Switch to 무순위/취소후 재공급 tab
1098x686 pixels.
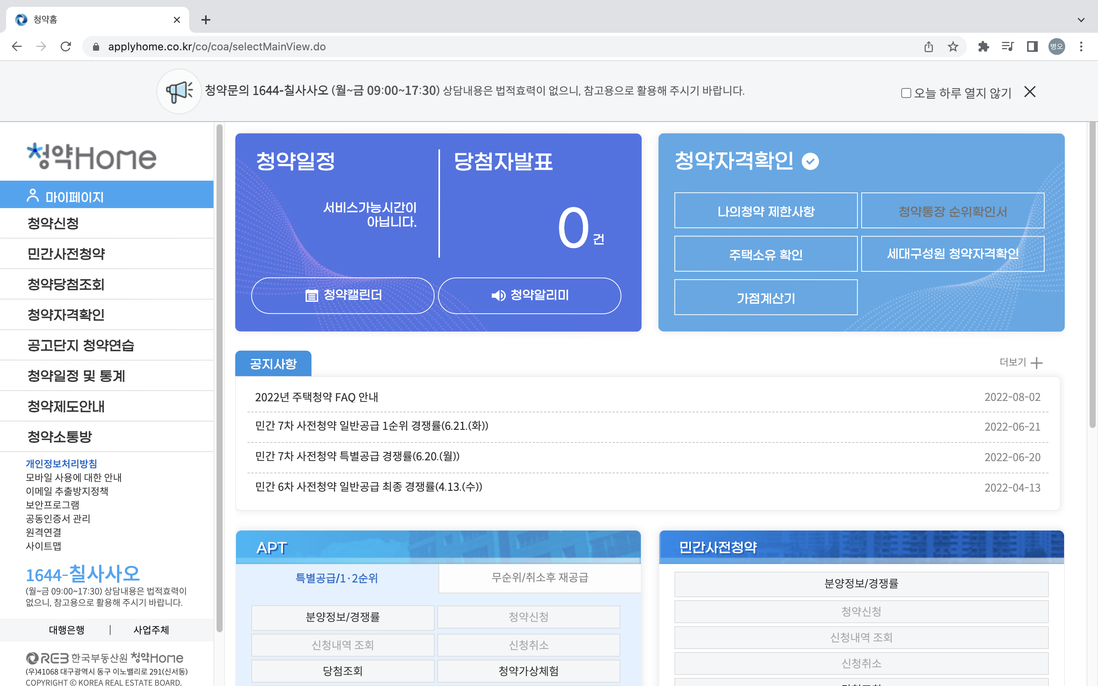point(539,577)
